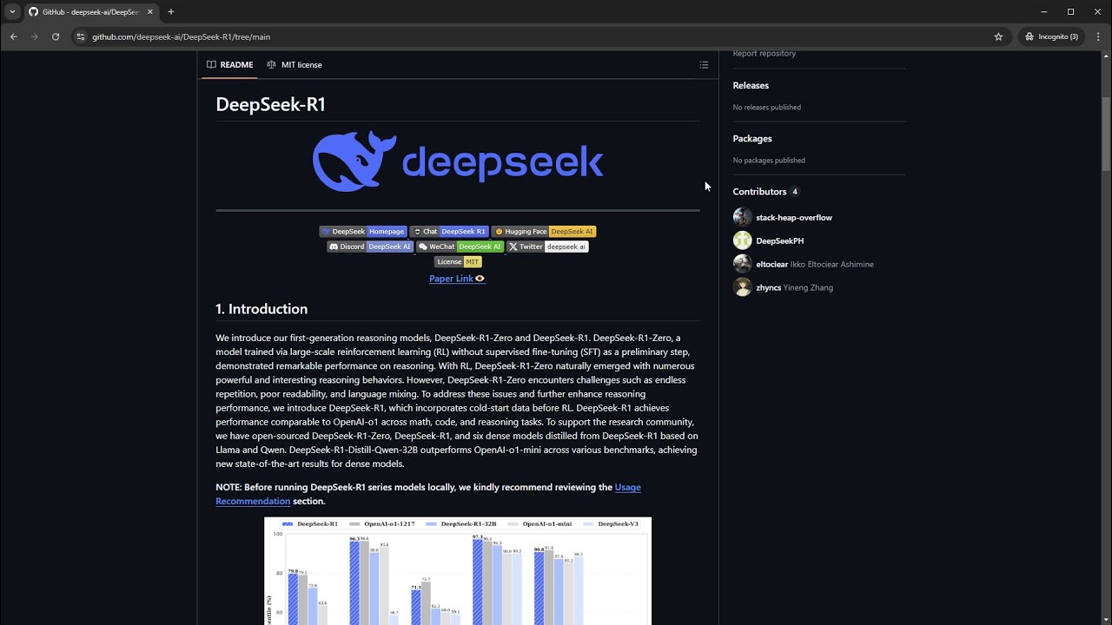The width and height of the screenshot is (1112, 625).
Task: Click the Twitter deepseek_ai badge
Action: pyautogui.click(x=547, y=247)
